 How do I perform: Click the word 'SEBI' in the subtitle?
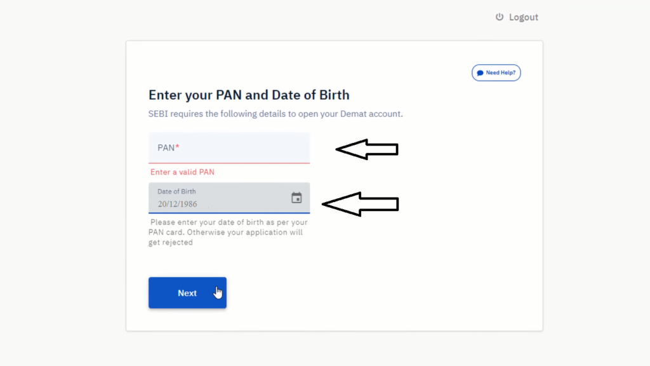coord(158,114)
